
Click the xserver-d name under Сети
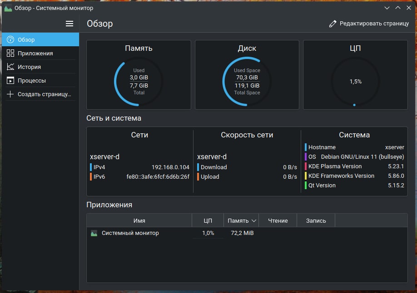coord(104,157)
